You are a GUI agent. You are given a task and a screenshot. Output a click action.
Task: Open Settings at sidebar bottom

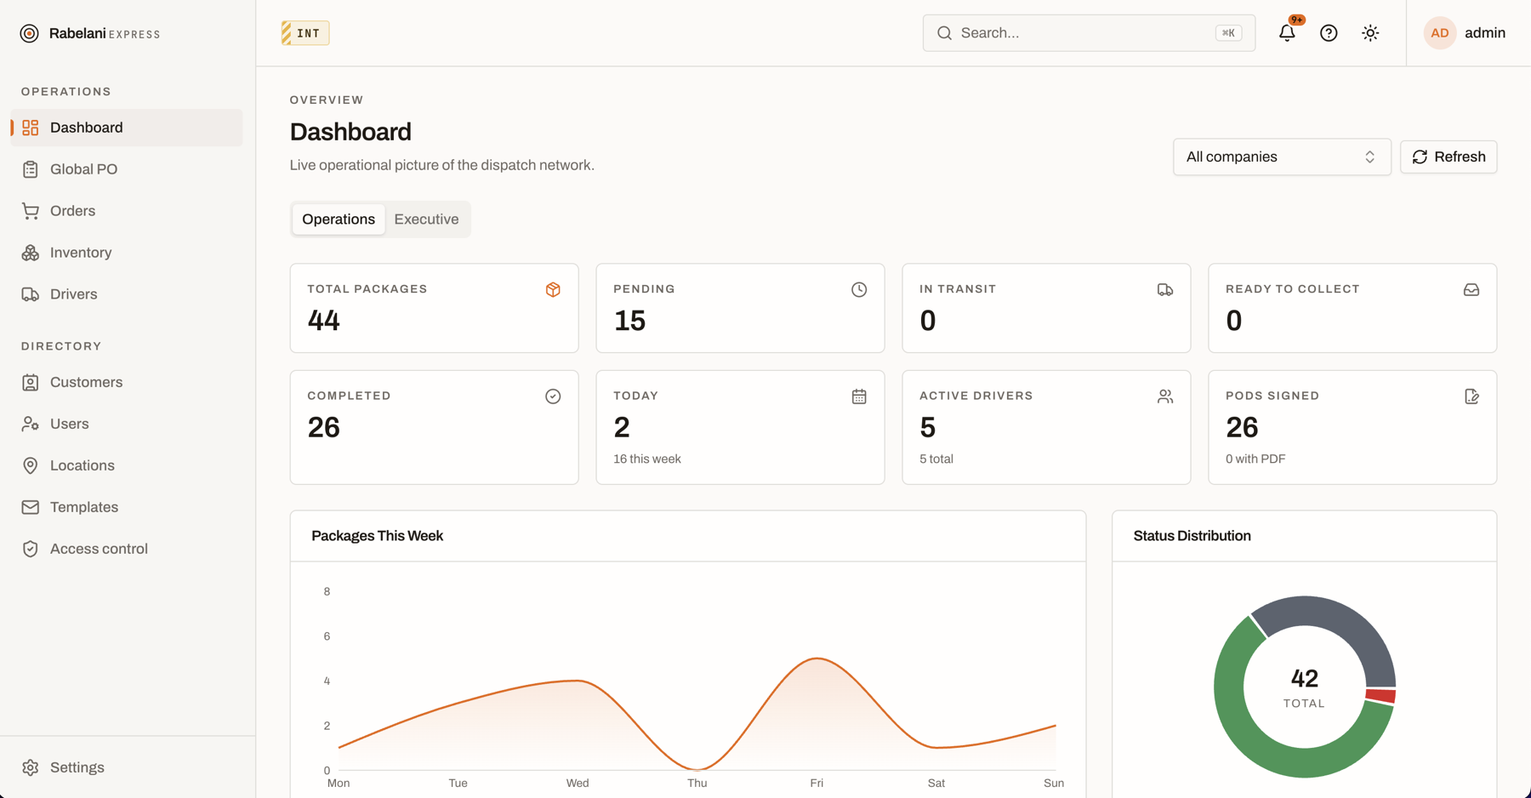point(127,767)
